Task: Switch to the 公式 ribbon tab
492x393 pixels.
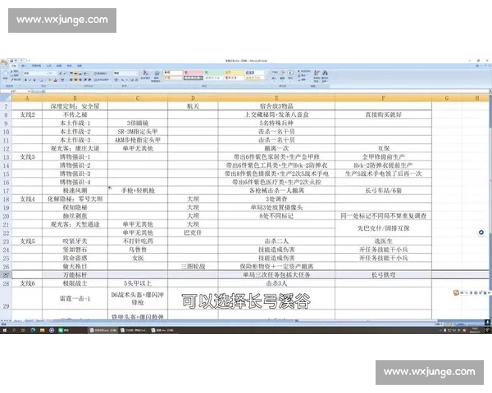Action: [48, 65]
